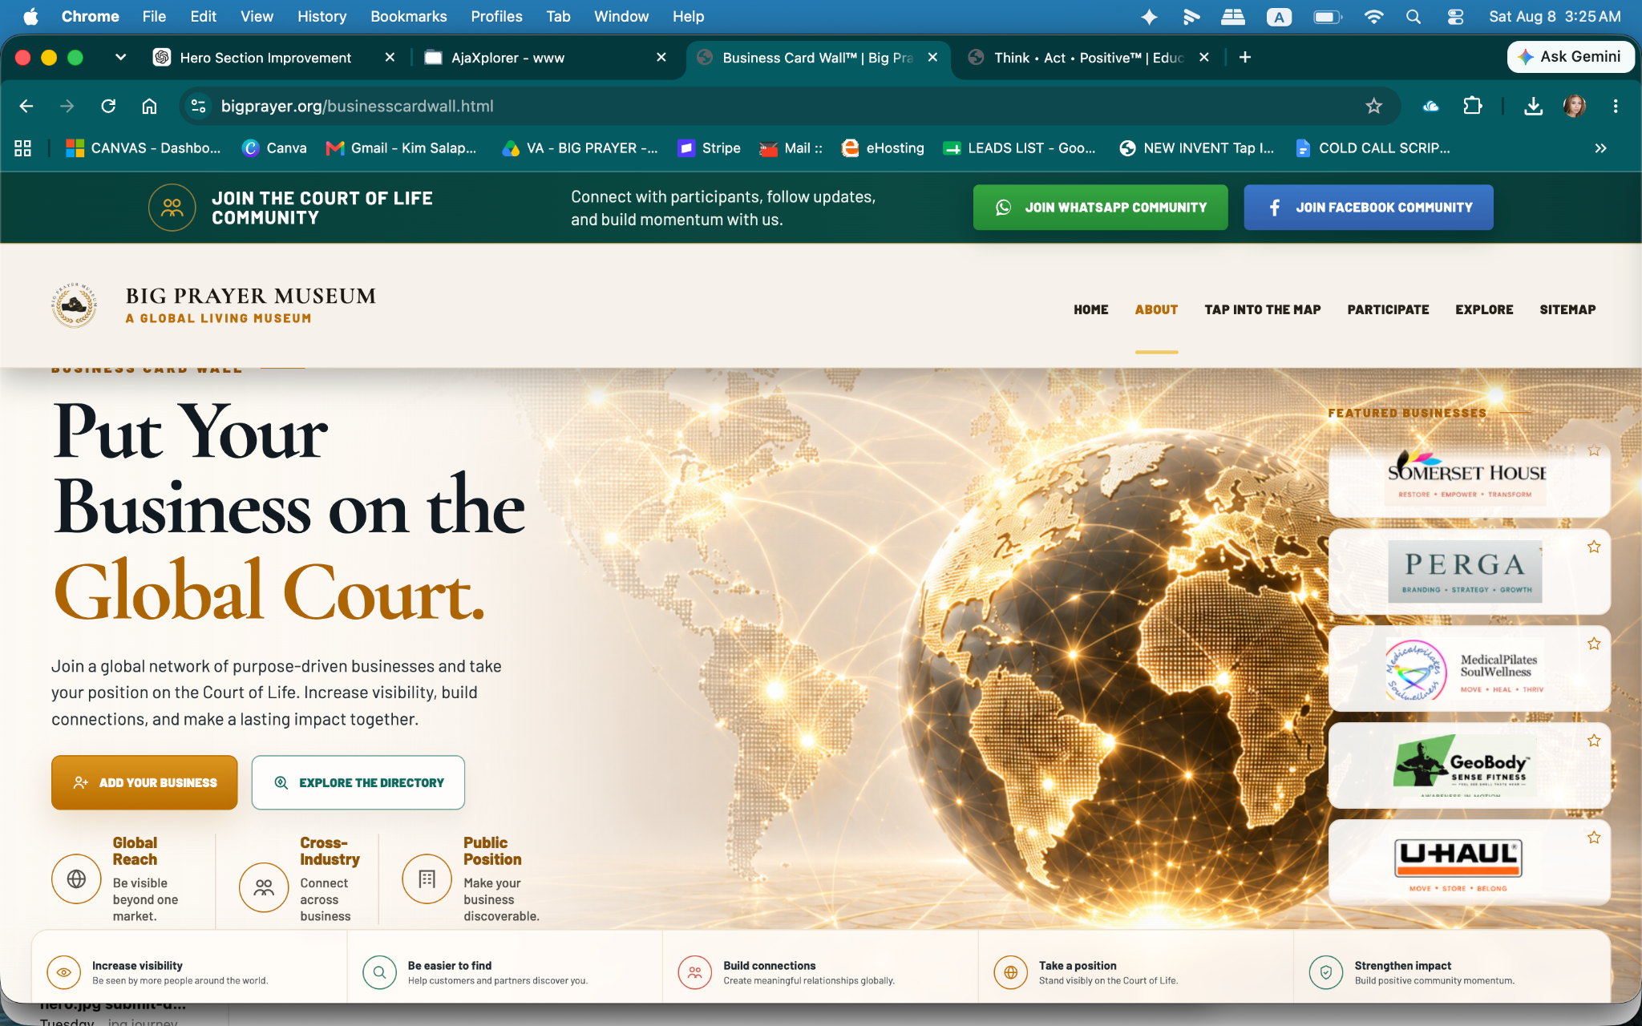Click the Increase visibility eye icon
Viewport: 1642px width, 1026px height.
[x=64, y=972]
